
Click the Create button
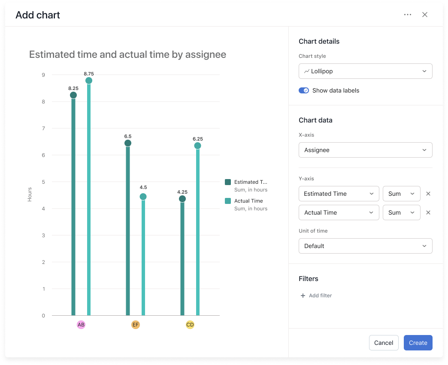(x=418, y=343)
